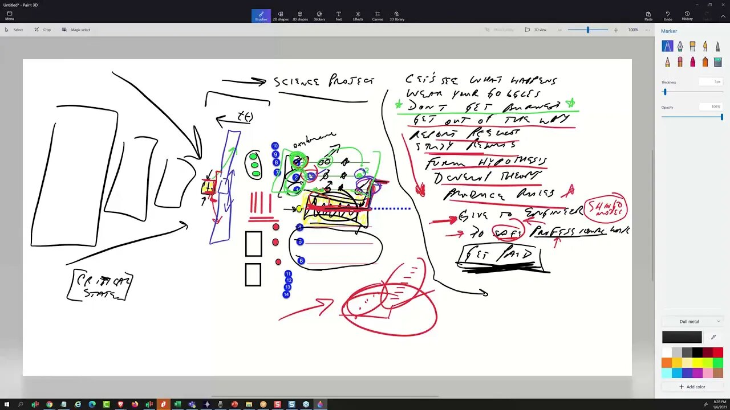Click the Thickness value input box
Viewport: 730px width, 410px height.
(x=711, y=82)
